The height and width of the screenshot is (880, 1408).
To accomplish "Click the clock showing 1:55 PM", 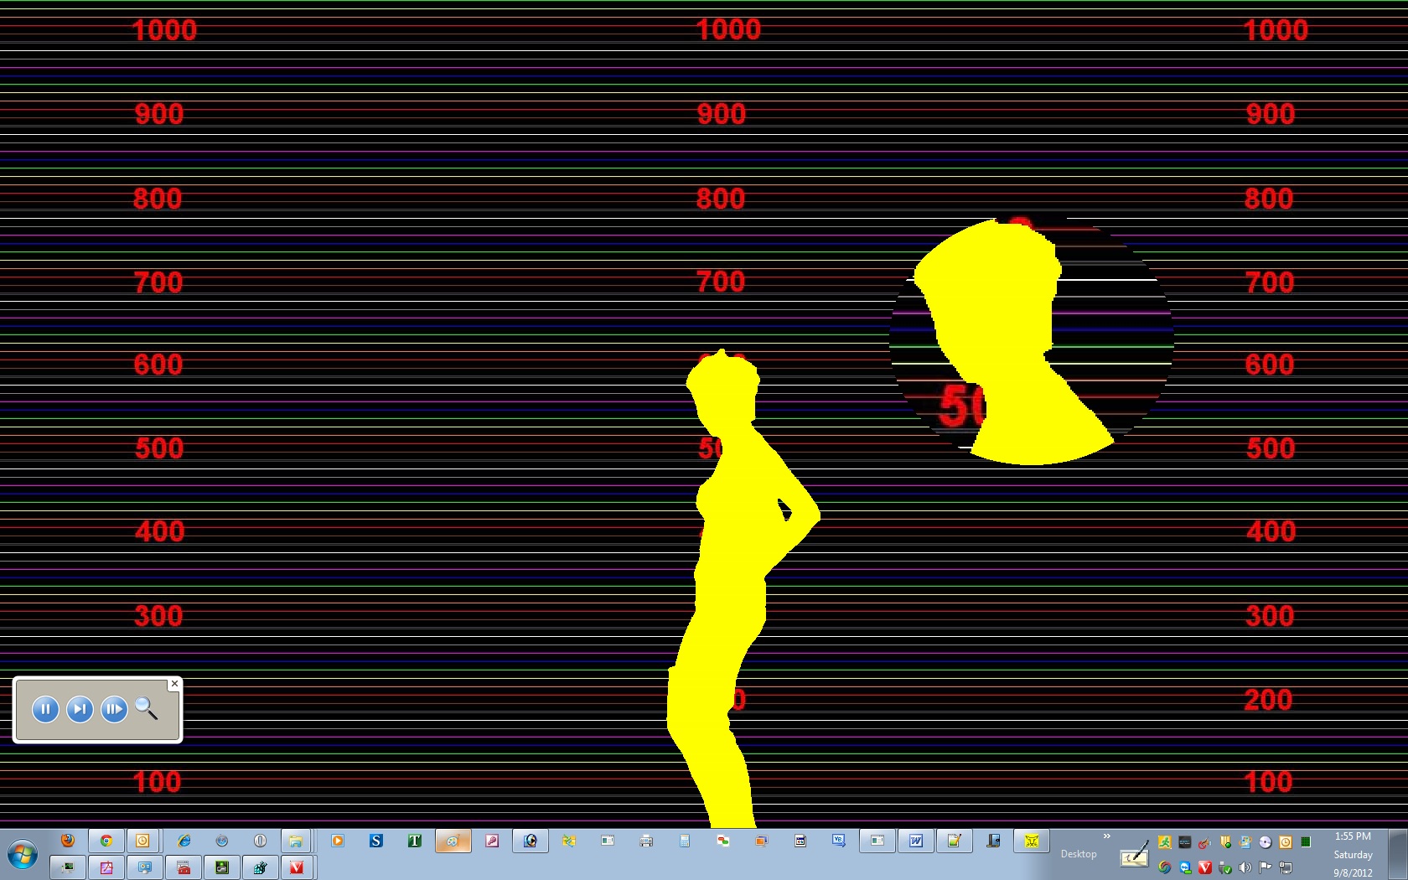I will (x=1353, y=836).
